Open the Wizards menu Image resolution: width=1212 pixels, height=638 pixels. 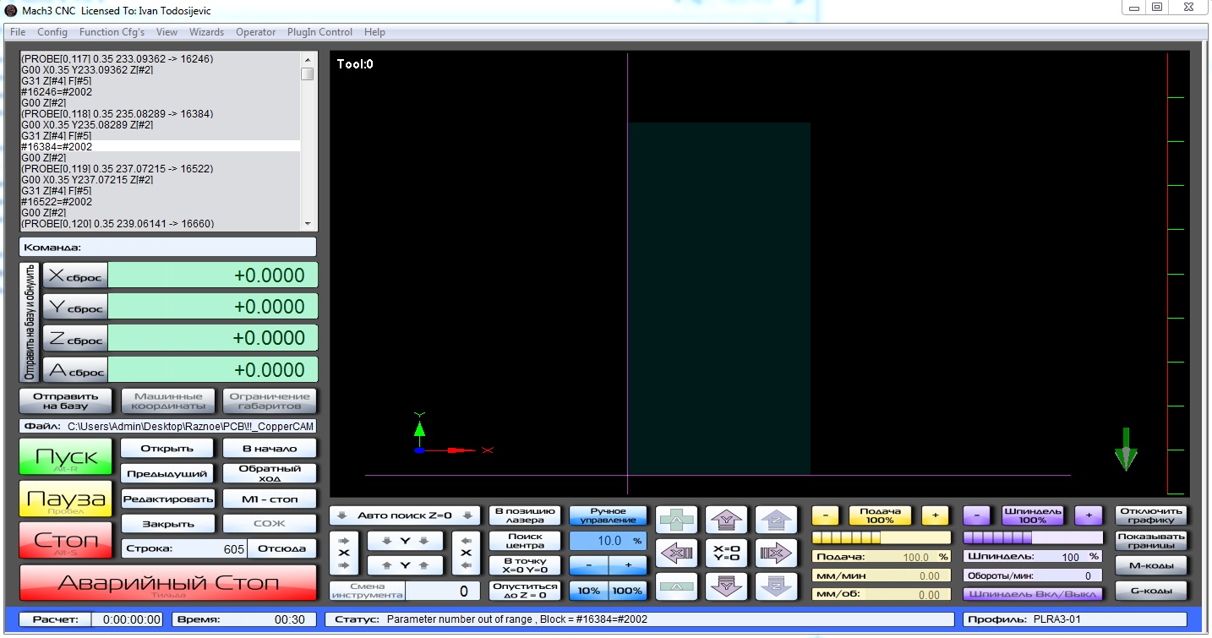coord(206,32)
